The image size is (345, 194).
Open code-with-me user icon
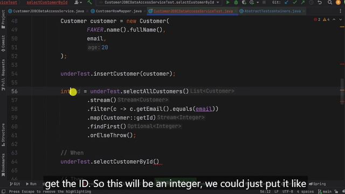tap(77, 2)
